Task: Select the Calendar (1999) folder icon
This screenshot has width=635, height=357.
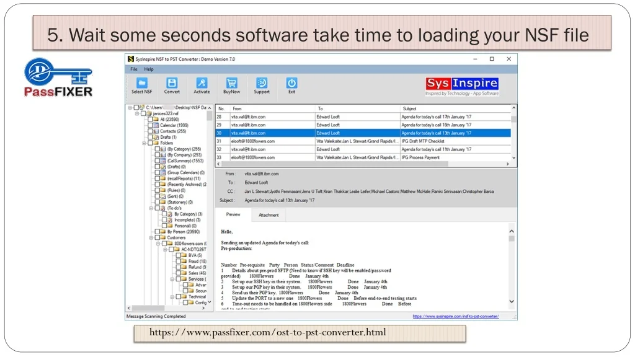Action: (156, 125)
